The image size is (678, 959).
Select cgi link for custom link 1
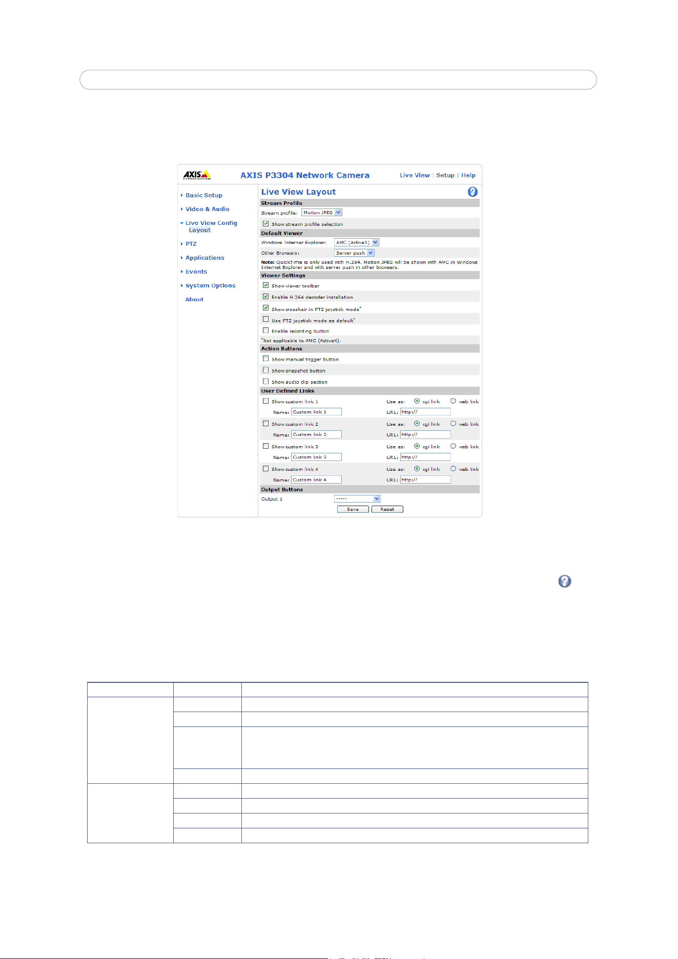(417, 401)
